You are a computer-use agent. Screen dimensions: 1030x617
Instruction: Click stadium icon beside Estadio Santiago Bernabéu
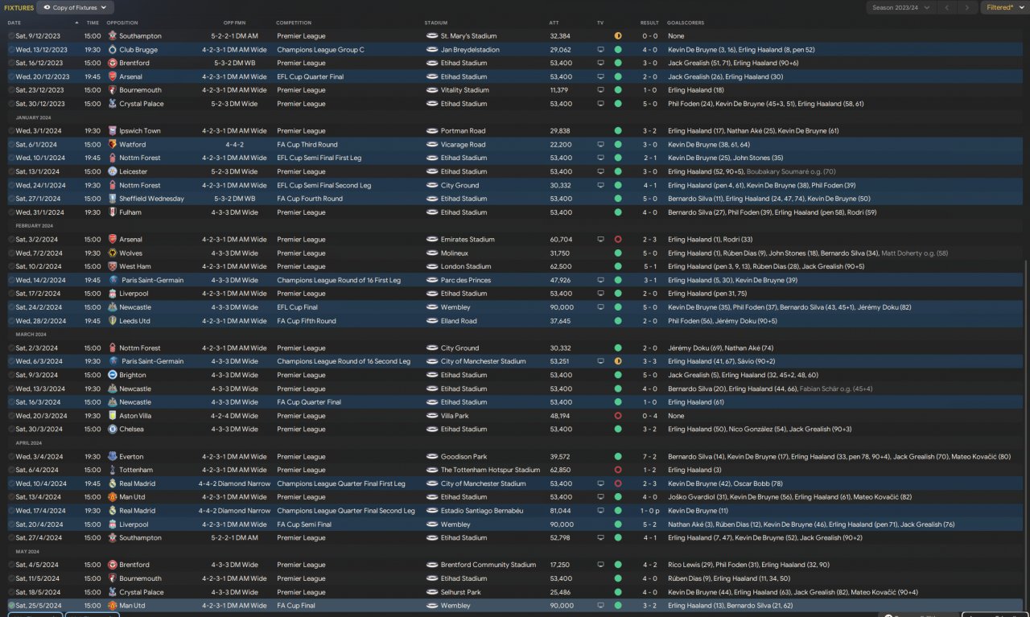click(432, 511)
